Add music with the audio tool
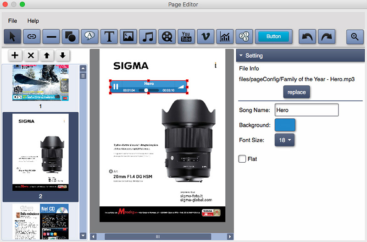 coord(148,37)
